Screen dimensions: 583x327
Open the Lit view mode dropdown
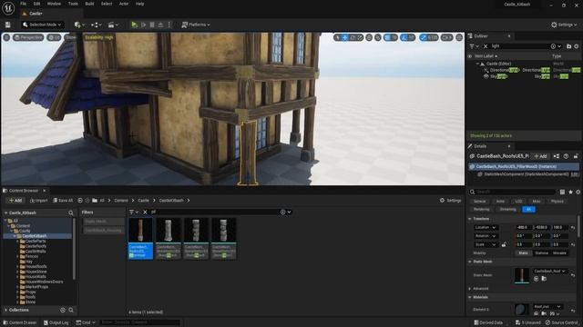(54, 37)
